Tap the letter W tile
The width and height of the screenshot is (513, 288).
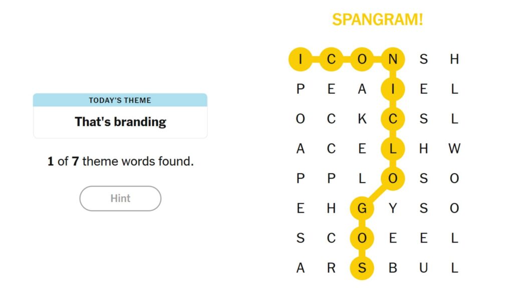[454, 148]
